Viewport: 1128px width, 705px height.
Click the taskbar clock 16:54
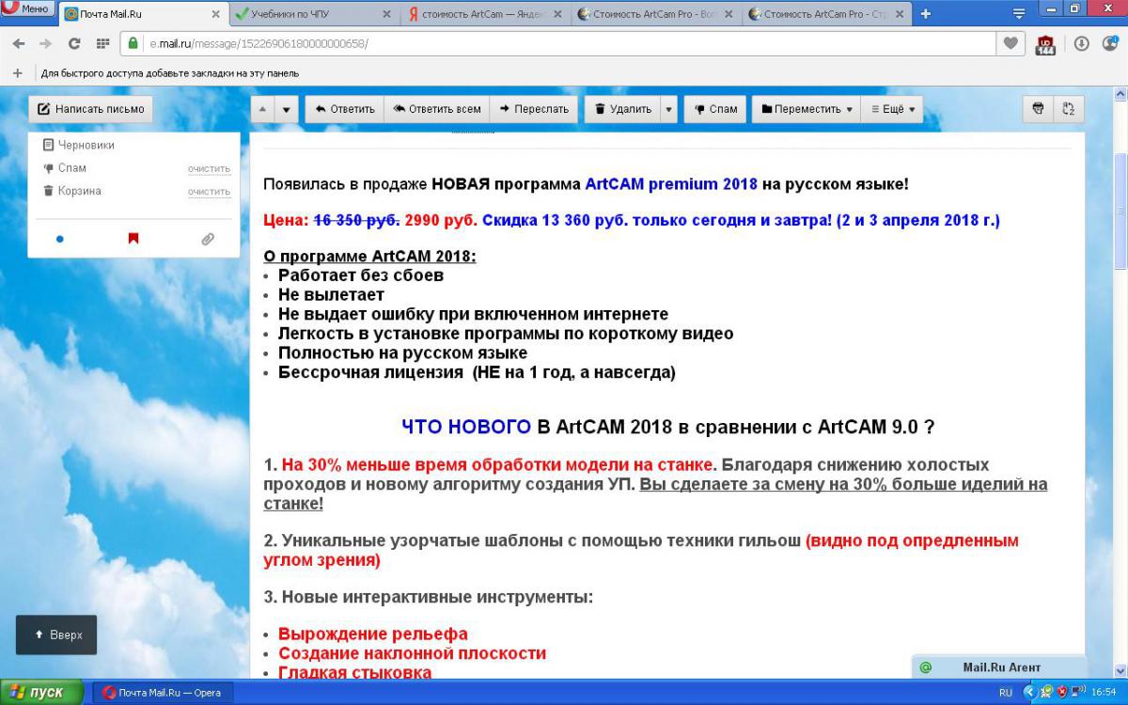tap(1104, 693)
